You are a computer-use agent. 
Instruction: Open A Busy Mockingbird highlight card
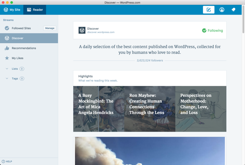[99, 109]
